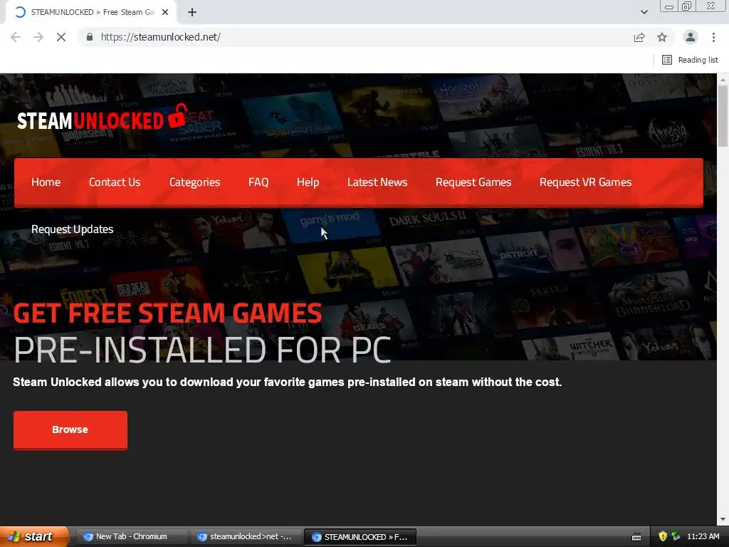The width and height of the screenshot is (729, 547).
Task: Go to the FAQ page
Action: tap(258, 182)
